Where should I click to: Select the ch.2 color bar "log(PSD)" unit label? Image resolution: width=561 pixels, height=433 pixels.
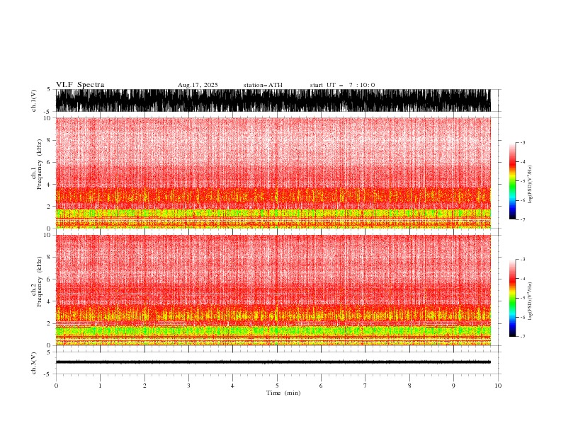coord(531,301)
